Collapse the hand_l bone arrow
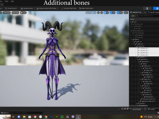This screenshot has height=119, width=159. pyautogui.click(x=140, y=64)
